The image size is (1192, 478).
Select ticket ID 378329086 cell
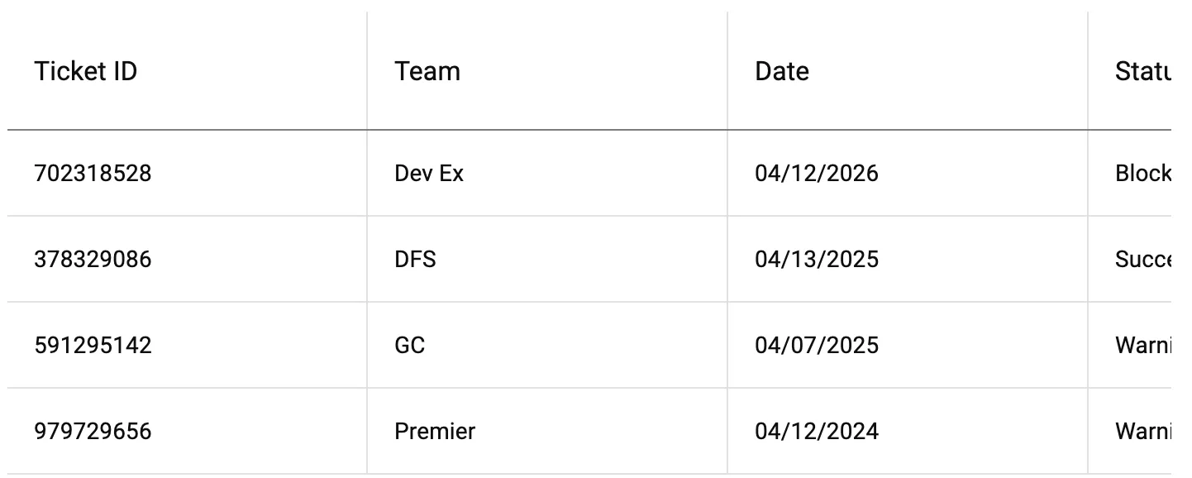tap(93, 260)
